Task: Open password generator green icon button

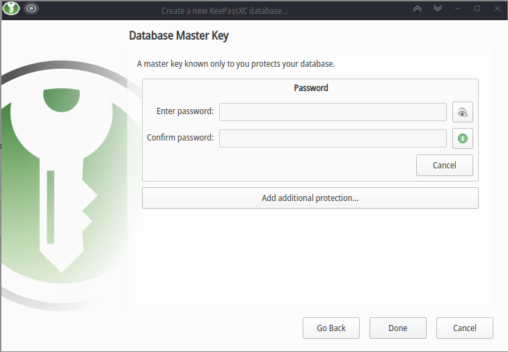Action: [x=462, y=138]
